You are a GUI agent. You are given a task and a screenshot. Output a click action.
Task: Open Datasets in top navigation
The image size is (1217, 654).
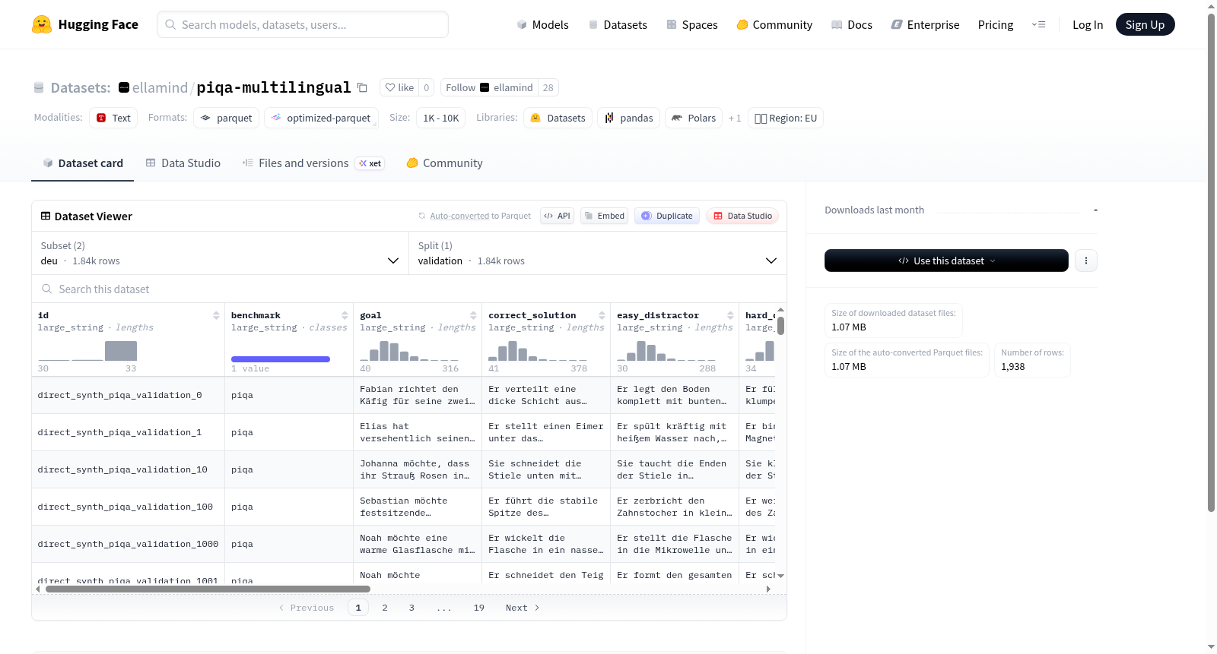point(618,24)
